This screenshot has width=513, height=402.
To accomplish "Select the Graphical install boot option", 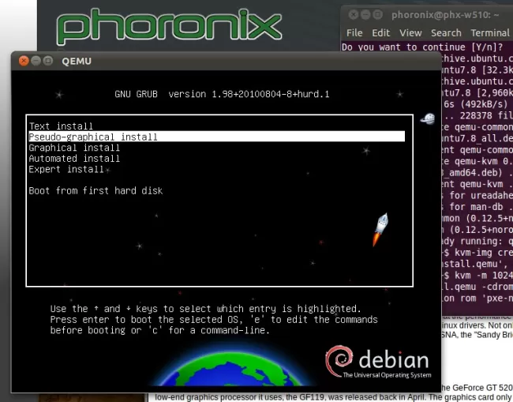I will point(74,148).
